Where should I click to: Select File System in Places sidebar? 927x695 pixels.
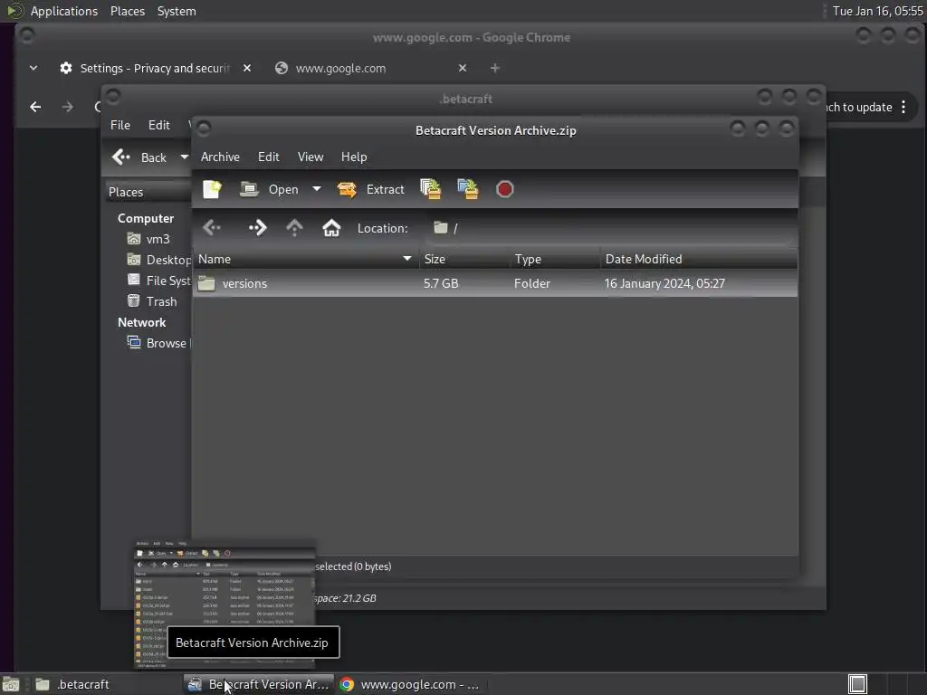[x=159, y=281]
